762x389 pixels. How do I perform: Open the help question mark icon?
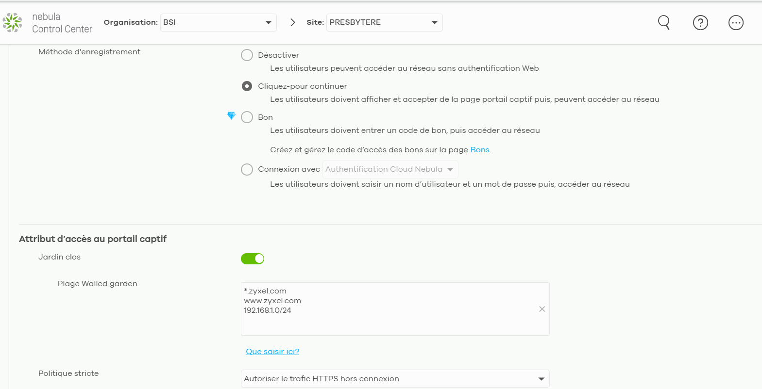[700, 22]
